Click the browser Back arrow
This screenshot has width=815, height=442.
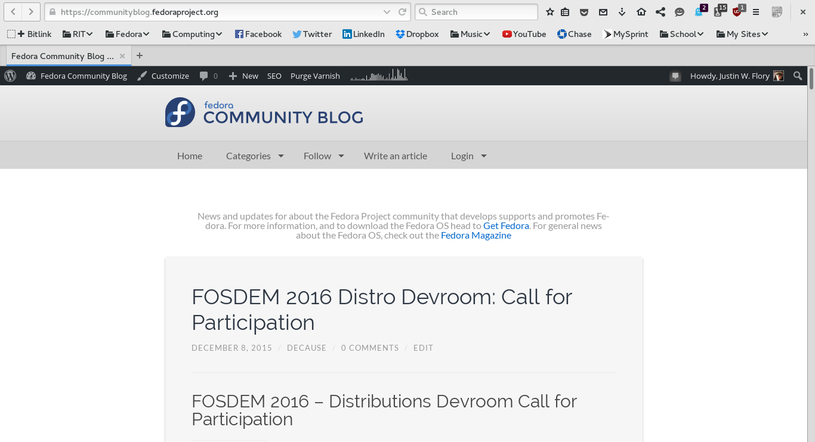pos(13,12)
